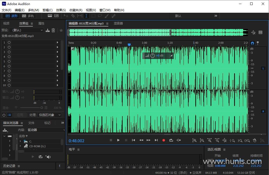Select the Spot Healing Brush tool
The height and width of the screenshot is (175, 269).
pyautogui.click(x=113, y=16)
